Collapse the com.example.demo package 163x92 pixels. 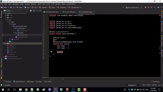click(12, 26)
